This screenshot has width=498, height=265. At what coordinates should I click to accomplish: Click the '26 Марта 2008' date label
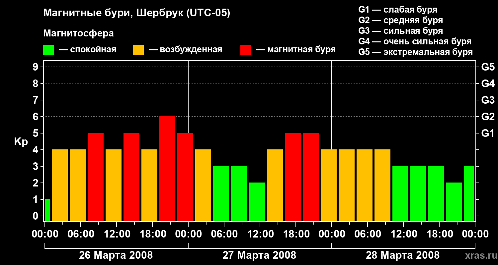116,255
